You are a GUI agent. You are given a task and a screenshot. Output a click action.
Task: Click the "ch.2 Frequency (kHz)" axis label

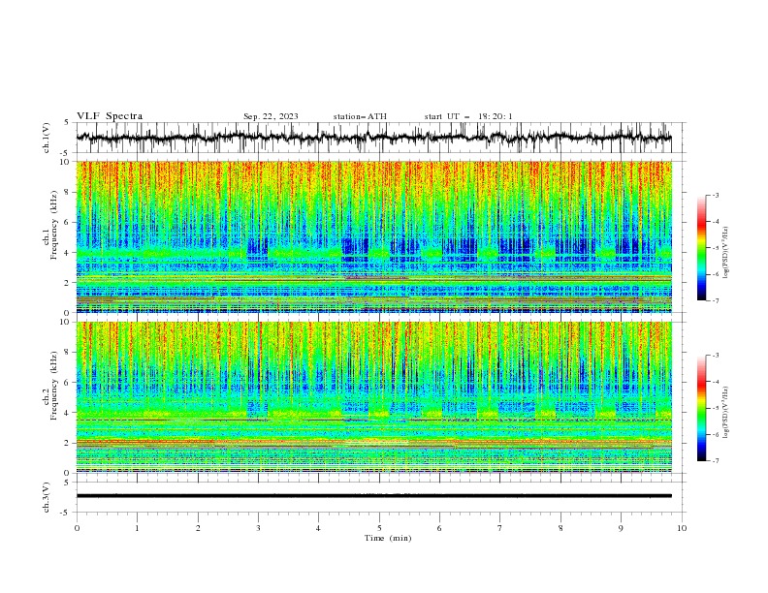(x=50, y=386)
